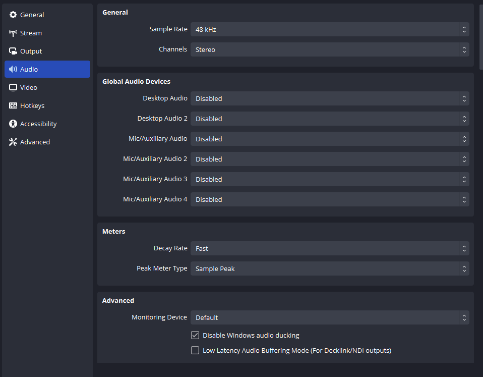Click the General gear icon in sidebar
This screenshot has width=483, height=377.
tap(13, 15)
